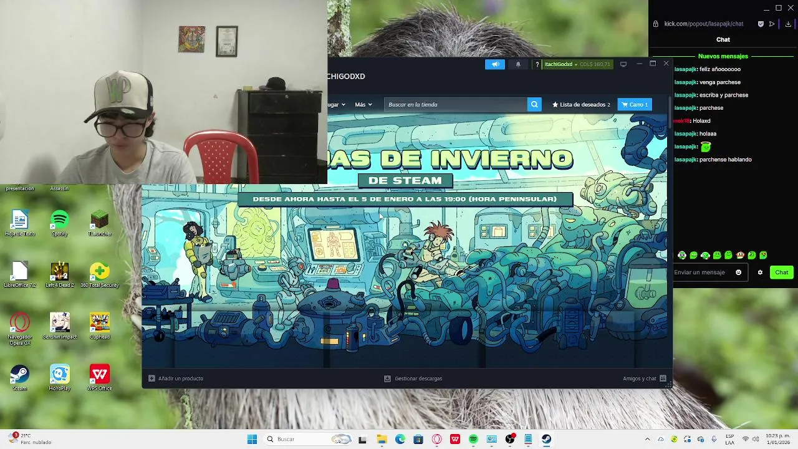
Task: Click the green Chat send button
Action: coord(782,273)
